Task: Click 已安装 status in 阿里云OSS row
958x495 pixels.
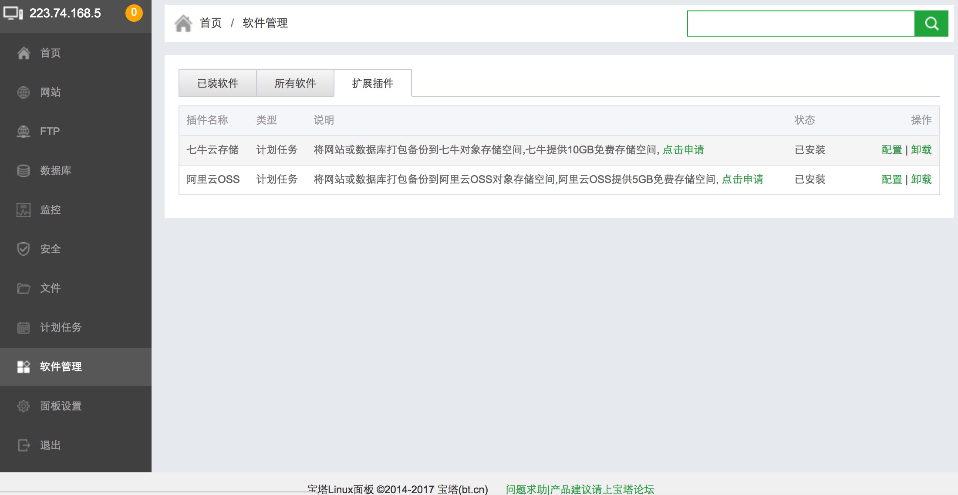Action: point(810,180)
